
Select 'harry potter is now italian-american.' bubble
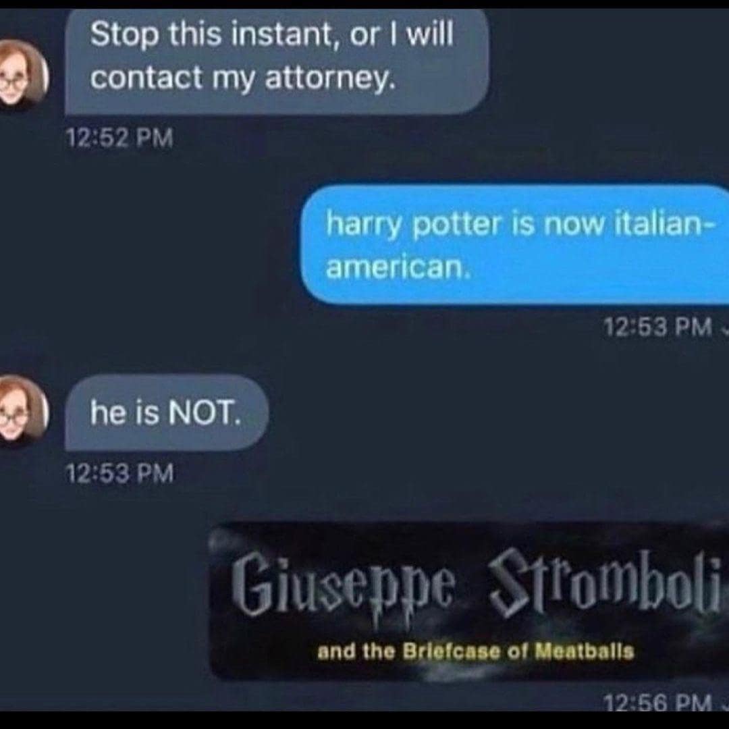point(515,244)
